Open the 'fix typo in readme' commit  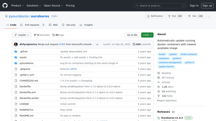(70, 116)
